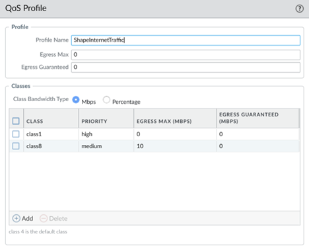
Task: Edit class8 egress max value '10'
Action: (175, 146)
